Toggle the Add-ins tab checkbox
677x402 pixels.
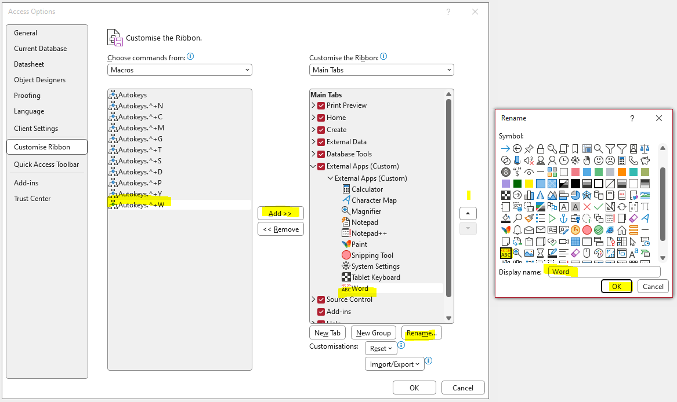click(321, 312)
